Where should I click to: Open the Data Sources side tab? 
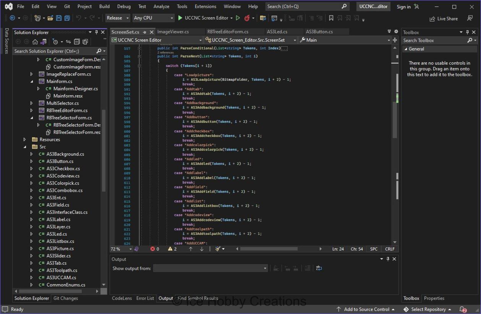click(6, 41)
